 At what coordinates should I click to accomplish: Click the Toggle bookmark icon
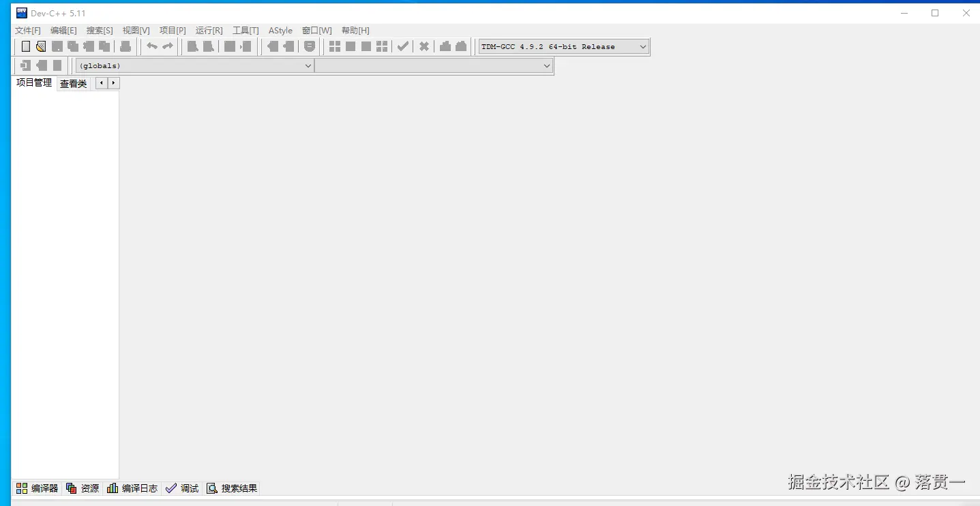[42, 65]
